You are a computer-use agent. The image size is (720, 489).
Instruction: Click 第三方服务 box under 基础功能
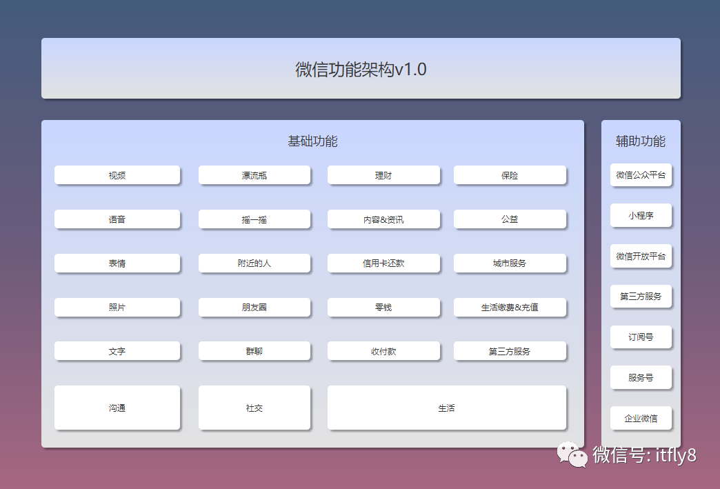510,351
